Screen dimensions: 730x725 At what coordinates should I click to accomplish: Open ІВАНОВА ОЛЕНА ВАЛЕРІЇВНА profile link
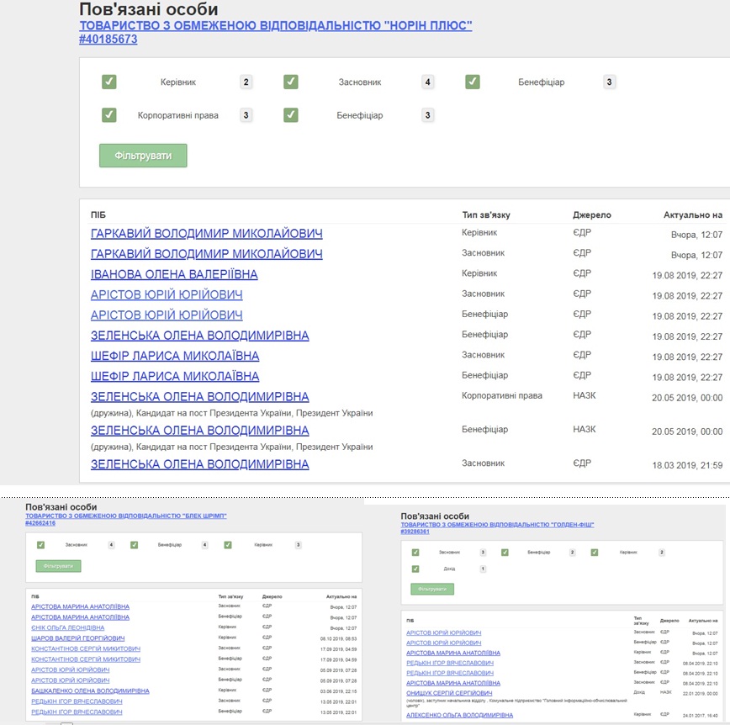[174, 274]
